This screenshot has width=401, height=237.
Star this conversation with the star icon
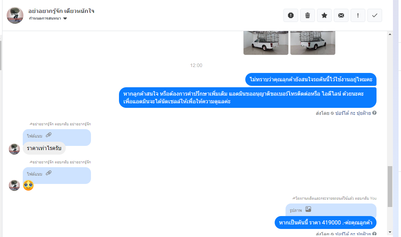(x=324, y=15)
